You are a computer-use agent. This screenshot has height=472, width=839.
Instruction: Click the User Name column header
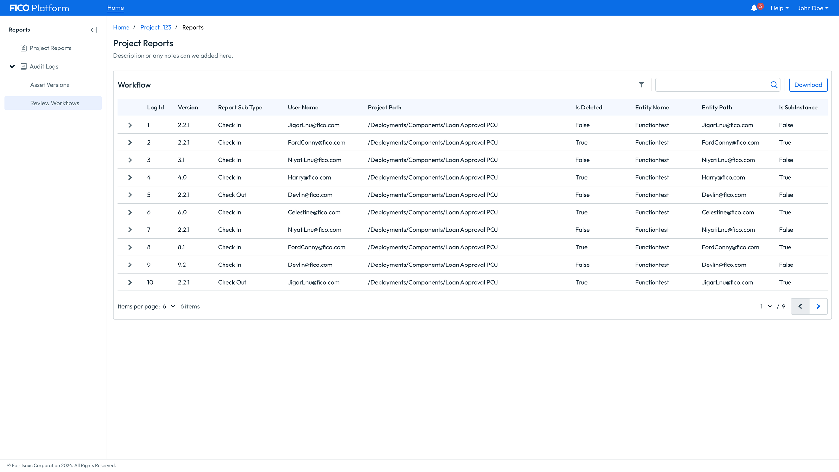click(x=303, y=108)
